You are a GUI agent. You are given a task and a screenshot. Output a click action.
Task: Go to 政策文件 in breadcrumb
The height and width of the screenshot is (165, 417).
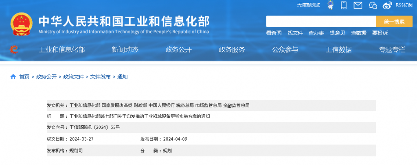point(73,77)
